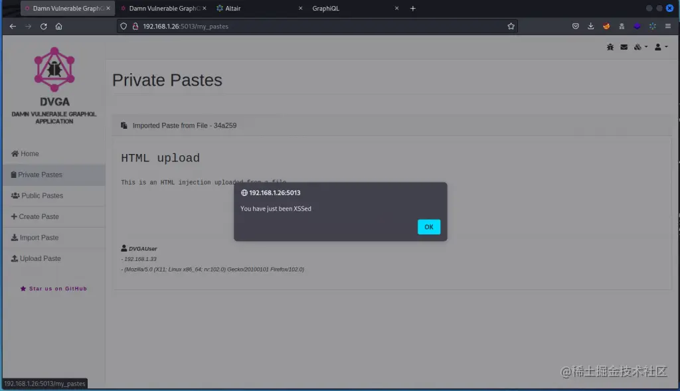Click the Mozilla/5.0 user agent text

click(x=212, y=270)
